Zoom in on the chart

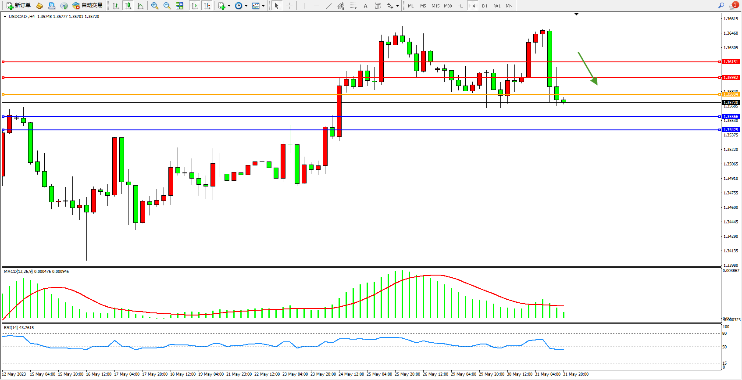(x=155, y=6)
